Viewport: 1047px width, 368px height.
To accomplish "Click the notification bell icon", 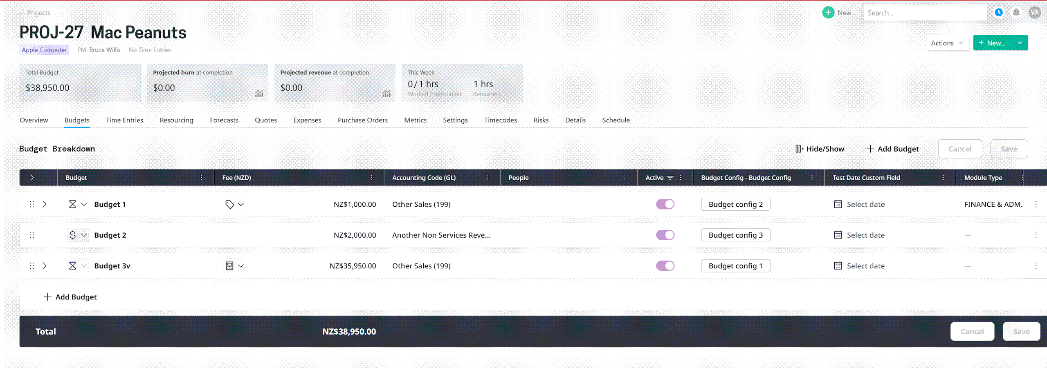I will tap(1016, 13).
